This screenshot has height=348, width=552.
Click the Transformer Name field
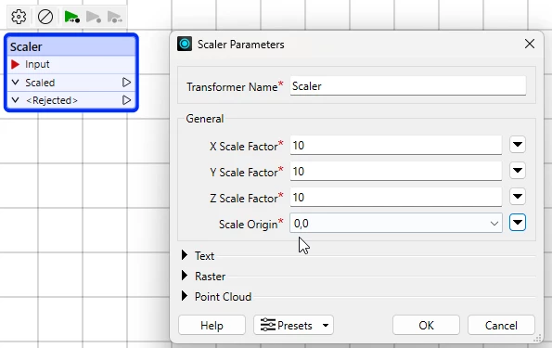click(x=408, y=86)
